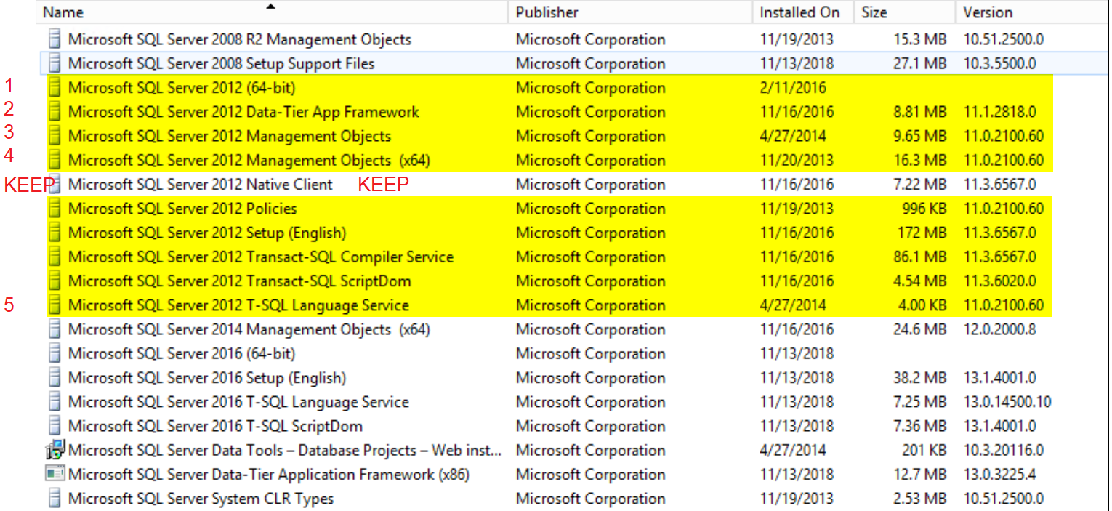1112x511 pixels.
Task: Click icon of SQL Server 2012 T-SQL Language Service
Action: (54, 305)
